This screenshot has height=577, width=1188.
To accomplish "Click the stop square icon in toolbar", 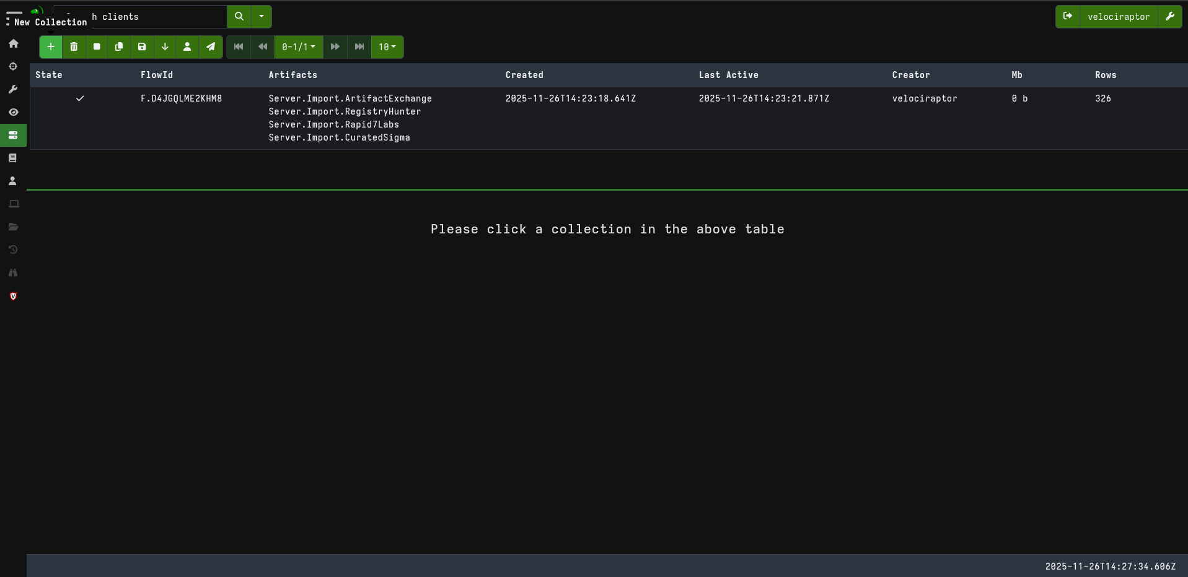I will tap(97, 47).
